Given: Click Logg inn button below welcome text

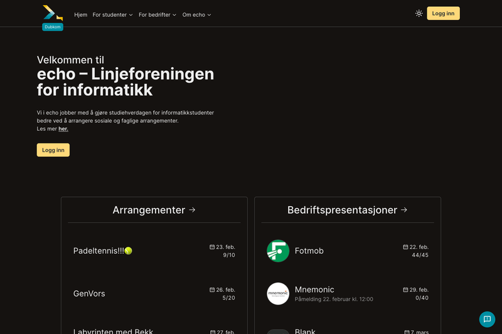Looking at the screenshot, I should point(53,150).
